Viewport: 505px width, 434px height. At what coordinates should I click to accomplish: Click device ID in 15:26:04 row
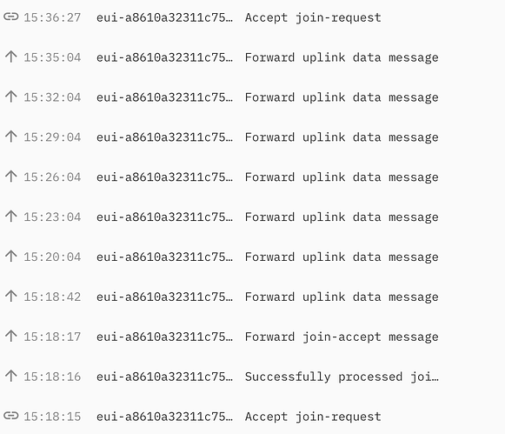click(x=164, y=177)
